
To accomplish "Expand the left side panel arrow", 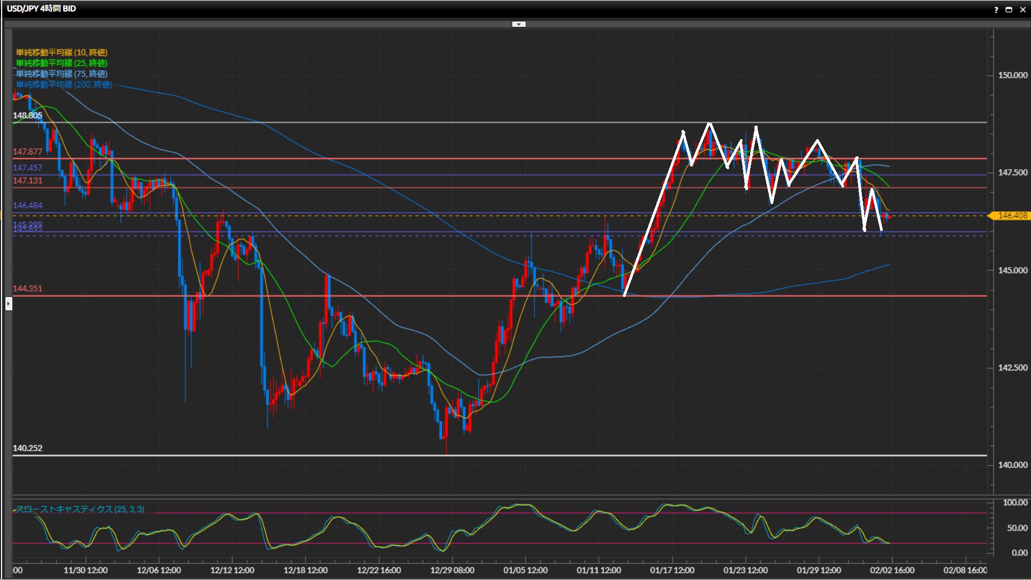I will (8, 304).
